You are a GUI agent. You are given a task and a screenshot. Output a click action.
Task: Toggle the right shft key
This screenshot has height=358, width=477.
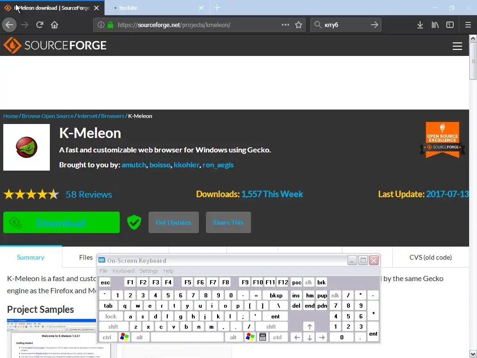[x=271, y=327]
